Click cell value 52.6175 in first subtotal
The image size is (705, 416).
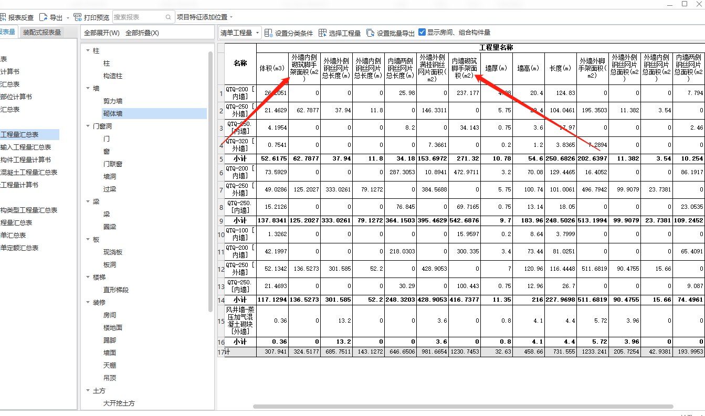[x=272, y=158]
